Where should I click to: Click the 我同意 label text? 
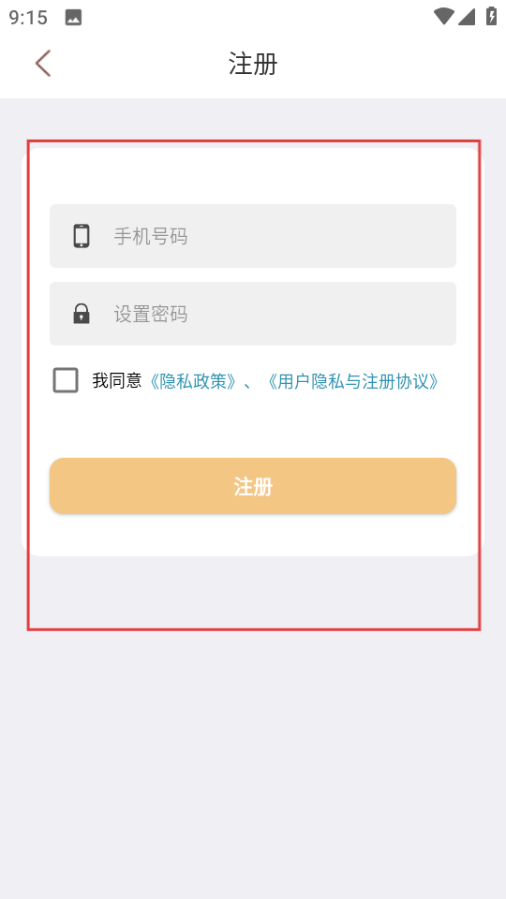pyautogui.click(x=116, y=381)
